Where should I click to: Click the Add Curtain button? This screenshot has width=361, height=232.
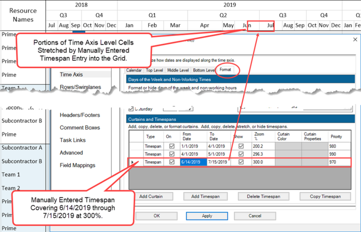pos(151,196)
